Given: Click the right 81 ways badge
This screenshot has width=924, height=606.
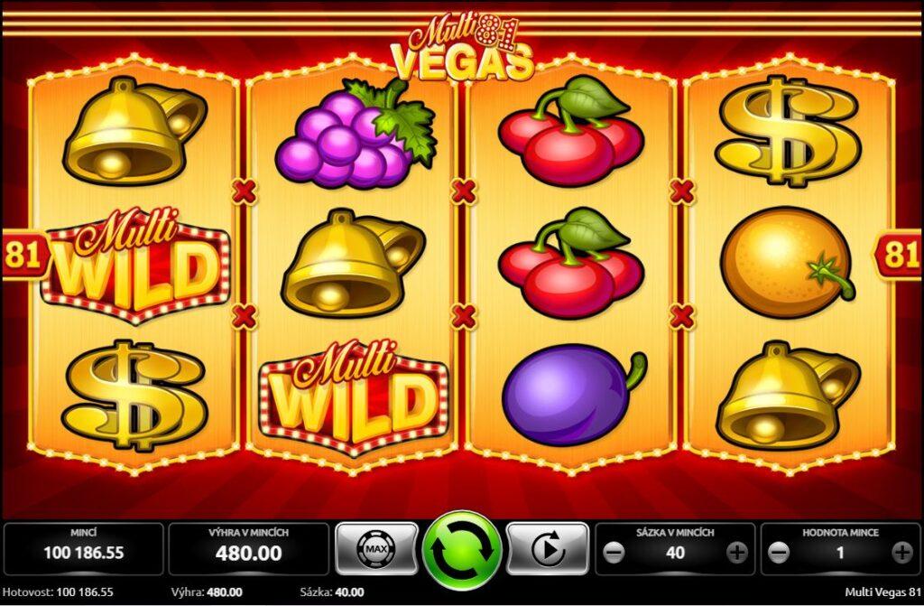Looking at the screenshot, I should pyautogui.click(x=898, y=255).
